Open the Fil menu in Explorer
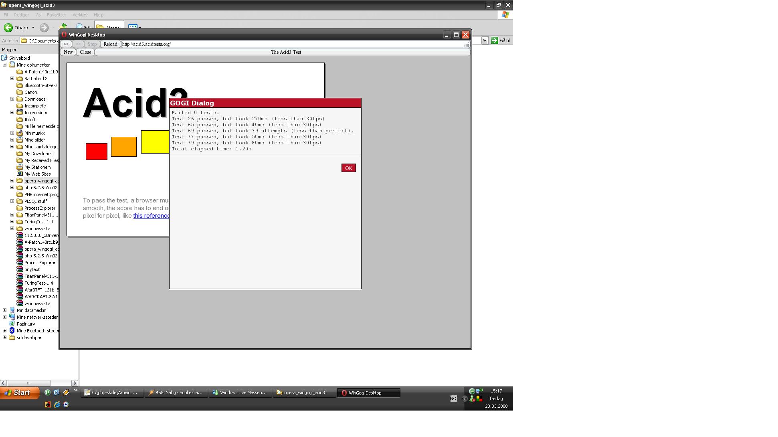 click(x=6, y=15)
